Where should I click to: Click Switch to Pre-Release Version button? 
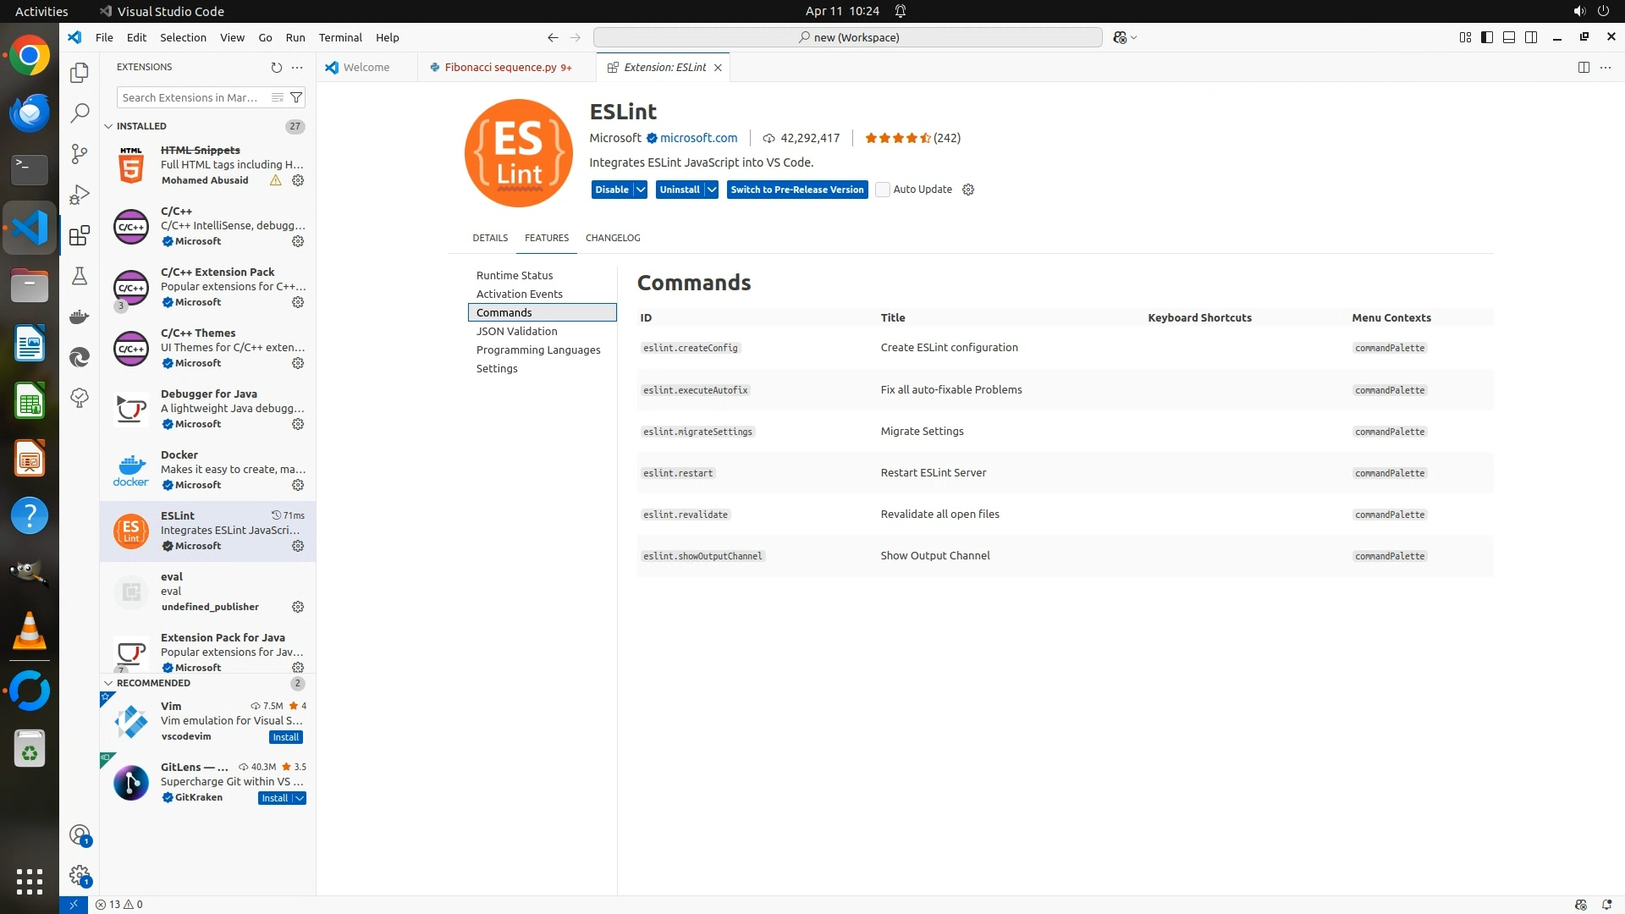(x=796, y=190)
